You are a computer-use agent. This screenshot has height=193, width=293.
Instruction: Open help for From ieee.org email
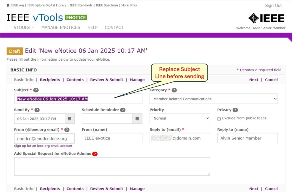[x=67, y=130]
